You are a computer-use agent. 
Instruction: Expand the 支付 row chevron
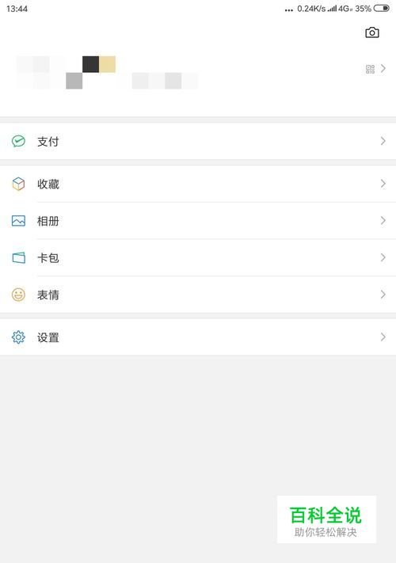(383, 141)
